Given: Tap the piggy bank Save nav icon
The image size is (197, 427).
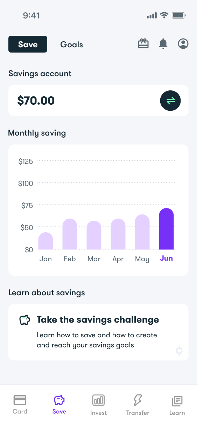Looking at the screenshot, I should pos(59,400).
